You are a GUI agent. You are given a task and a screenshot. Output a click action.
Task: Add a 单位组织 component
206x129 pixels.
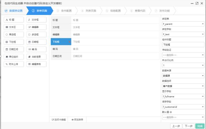14,57
